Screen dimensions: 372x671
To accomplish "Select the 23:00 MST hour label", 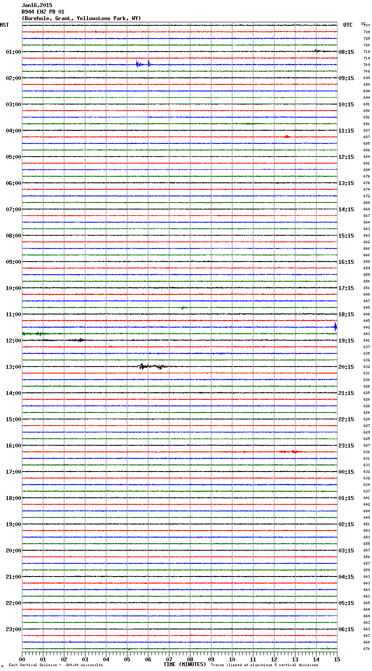I will click(14, 629).
